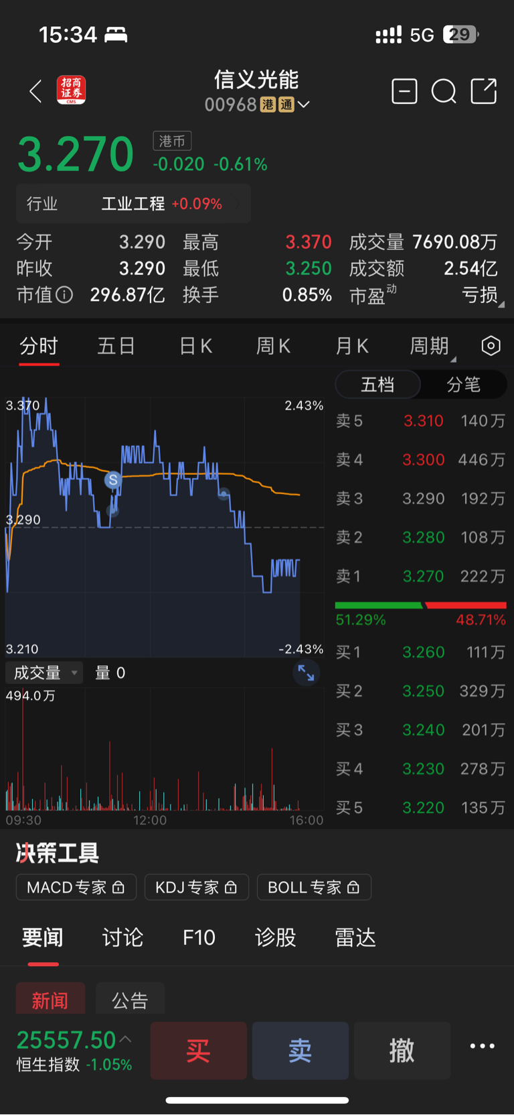
Task: Tap the minus-box icon in the header
Action: click(404, 91)
